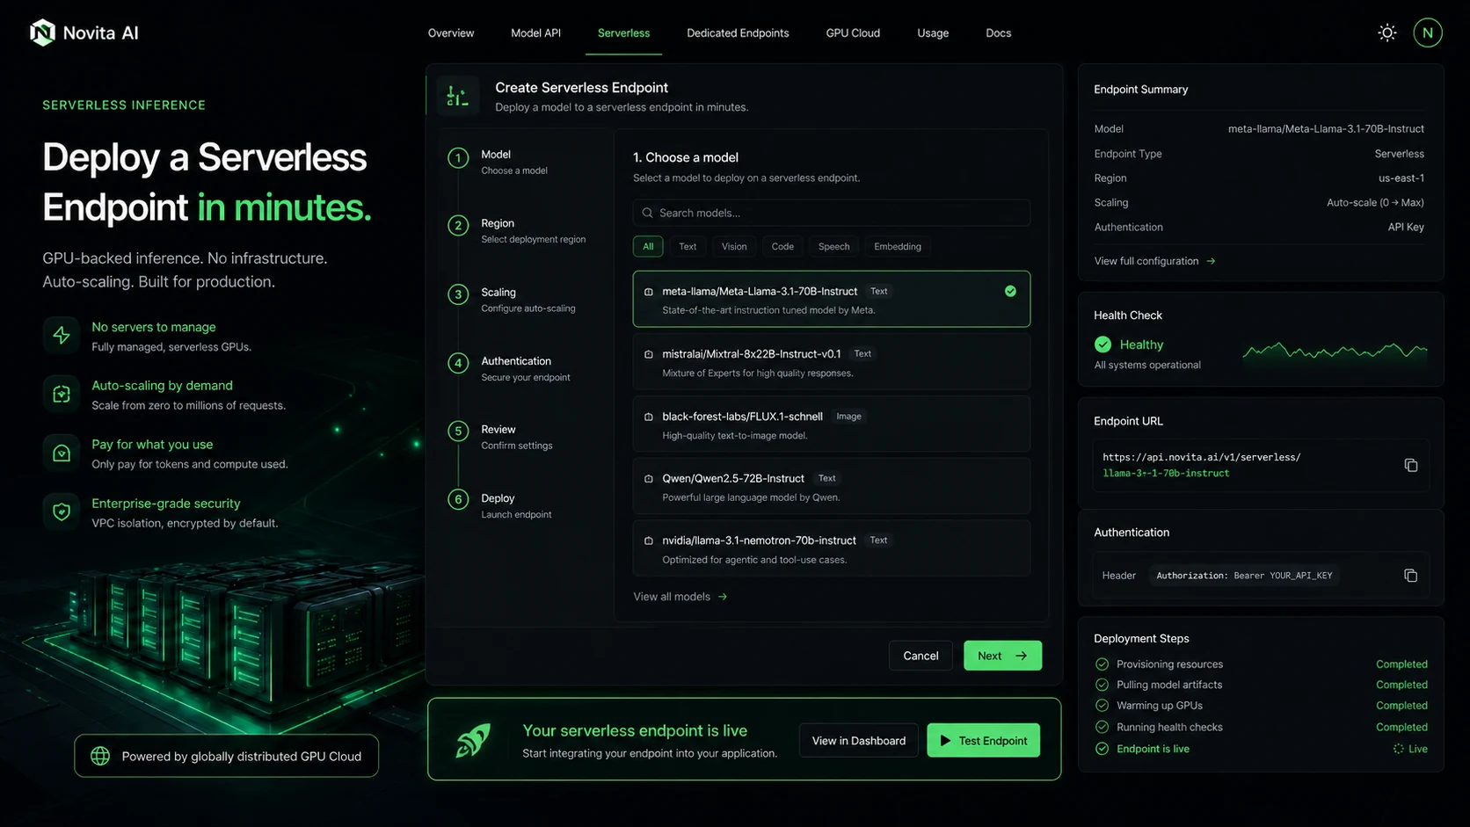Open the Model API tab

[535, 33]
